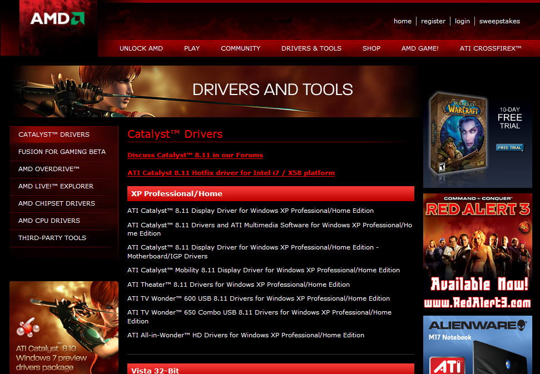
Task: Open Catalyst 8.11 Motherboard/IGP Drivers link
Action: 253,252
